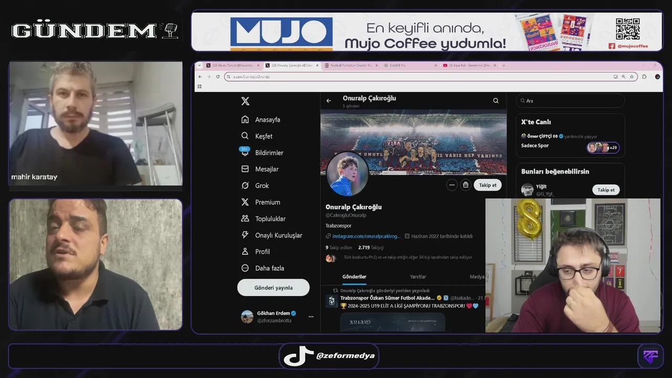Click browser zoom magnifier icon

coord(624,77)
